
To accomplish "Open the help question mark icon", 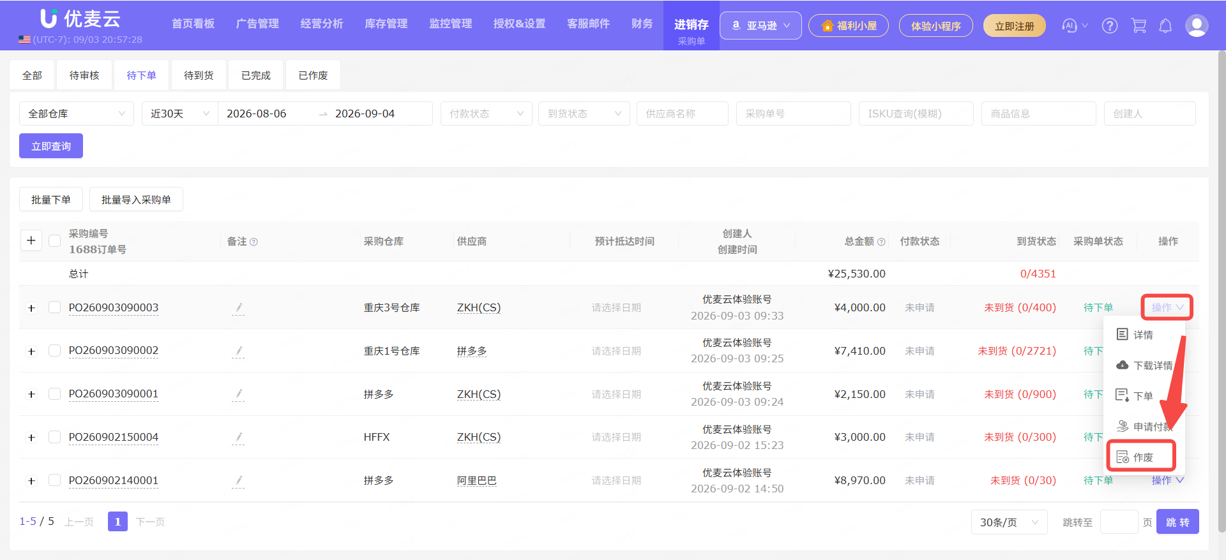I will pos(1110,26).
